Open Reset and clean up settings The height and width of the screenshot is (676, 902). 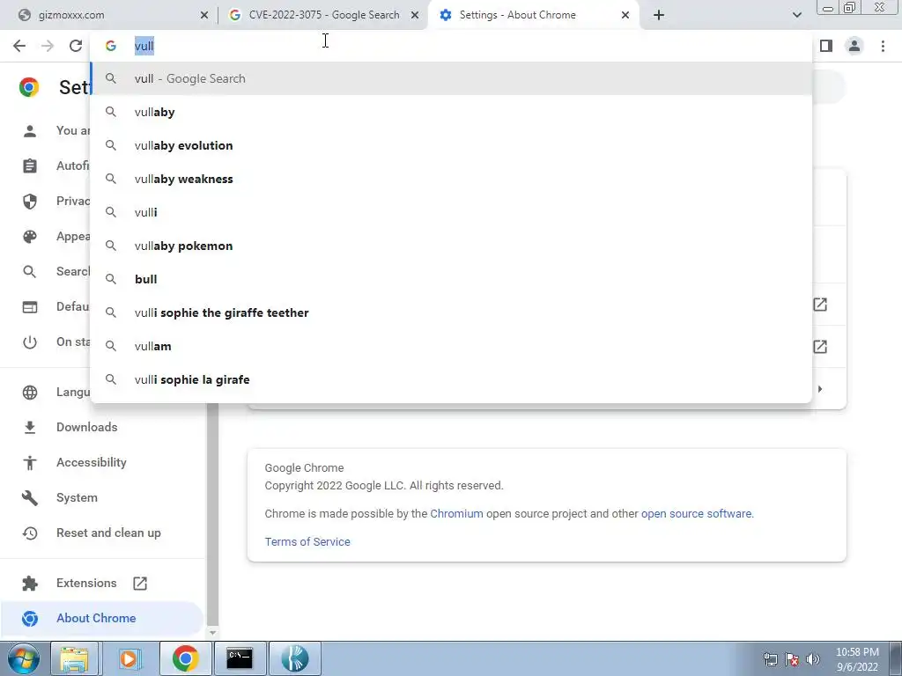(108, 533)
